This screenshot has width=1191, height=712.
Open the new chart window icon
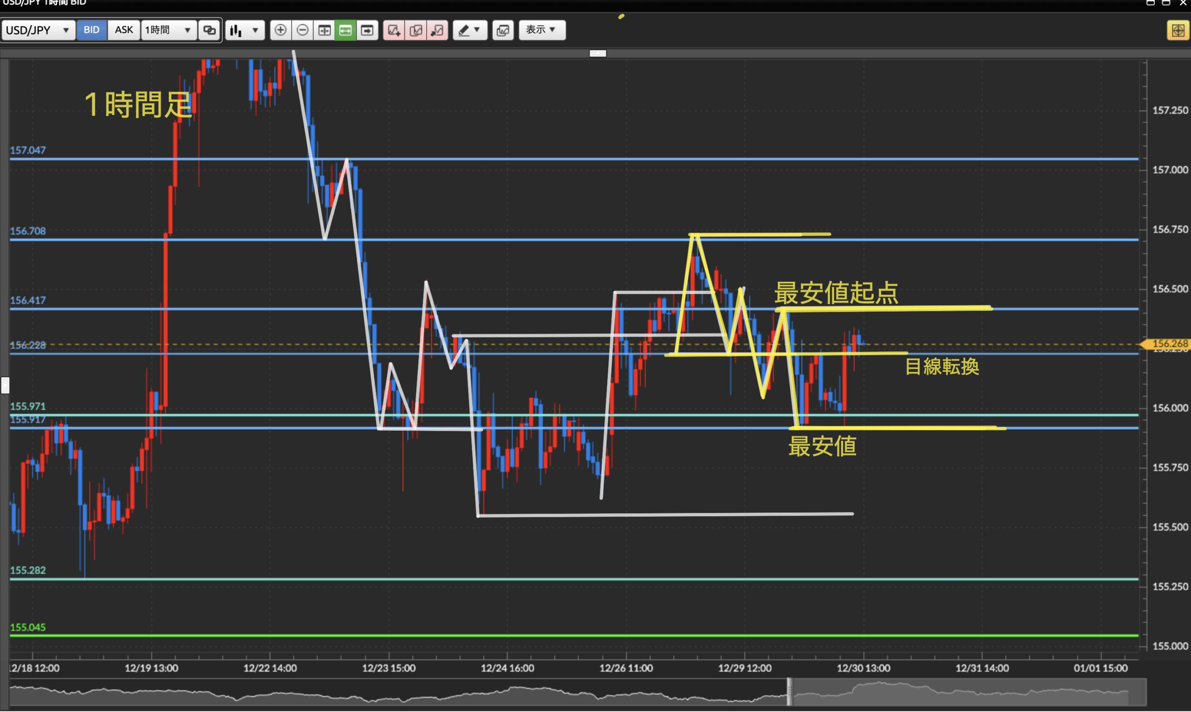tap(502, 30)
